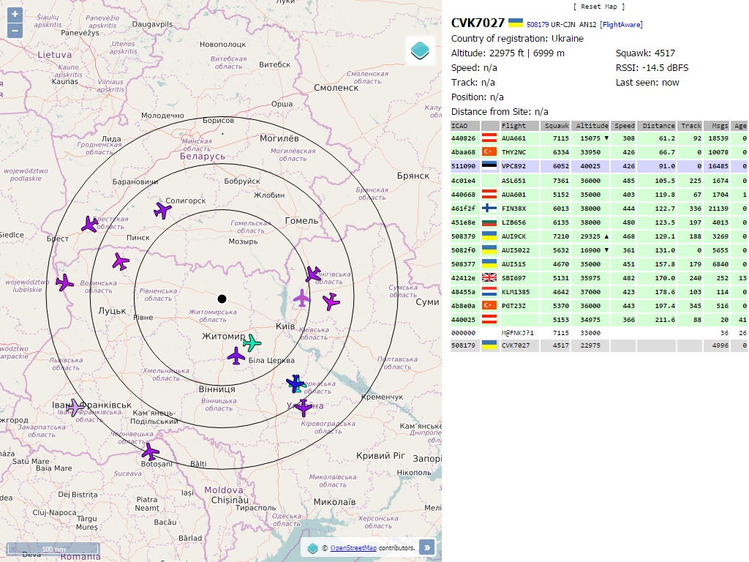Select the aircraft icon near Солигорск
This screenshot has width=749, height=562.
coord(162,211)
